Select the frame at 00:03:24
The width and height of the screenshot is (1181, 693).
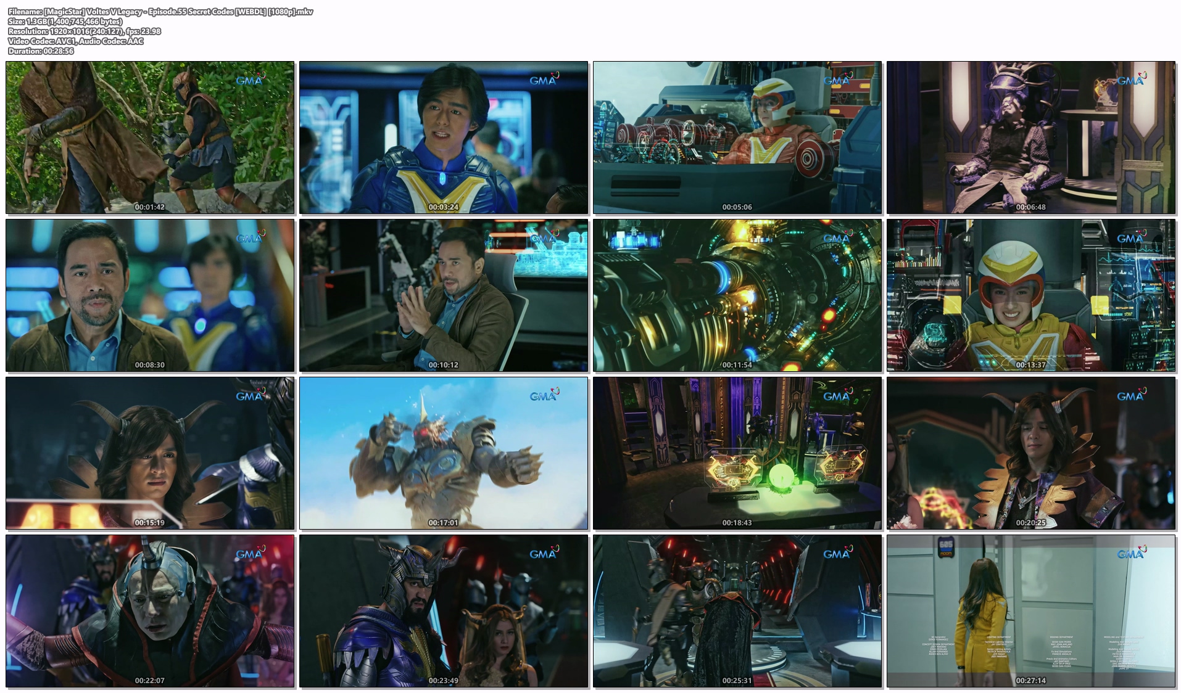(444, 137)
